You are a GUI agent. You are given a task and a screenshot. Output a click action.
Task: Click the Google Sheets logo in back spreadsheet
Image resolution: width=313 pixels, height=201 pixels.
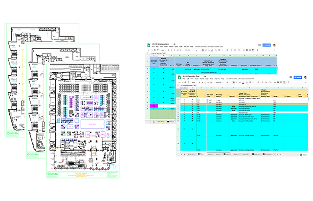click(x=149, y=45)
